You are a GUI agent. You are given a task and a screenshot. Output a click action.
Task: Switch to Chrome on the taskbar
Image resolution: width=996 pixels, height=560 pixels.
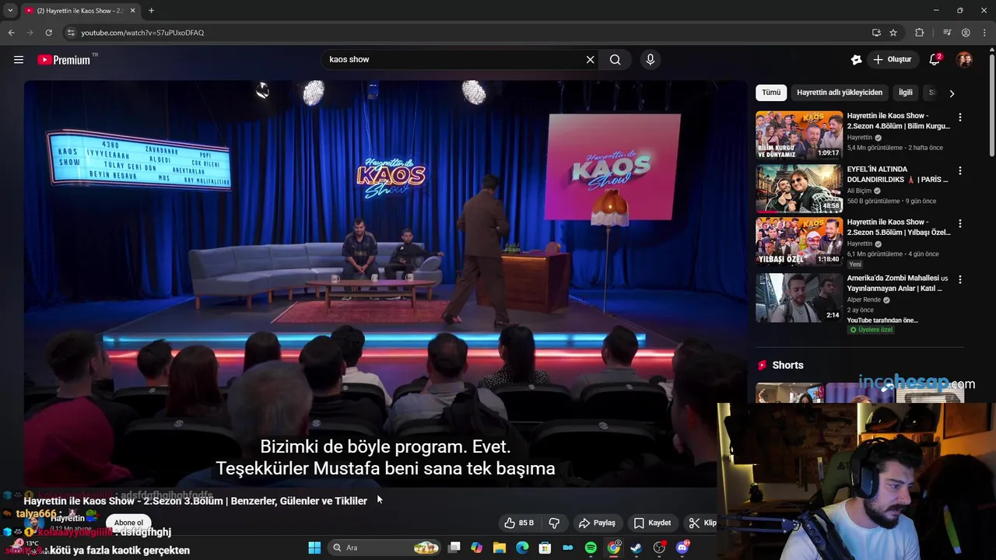click(x=614, y=548)
